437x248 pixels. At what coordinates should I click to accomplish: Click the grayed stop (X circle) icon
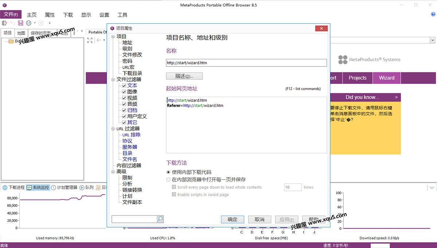point(41,23)
